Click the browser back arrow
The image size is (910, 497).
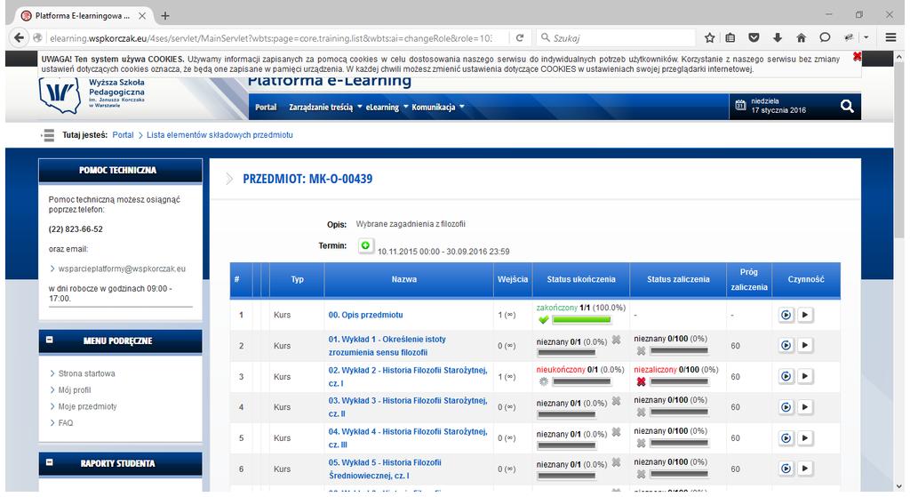tap(19, 37)
